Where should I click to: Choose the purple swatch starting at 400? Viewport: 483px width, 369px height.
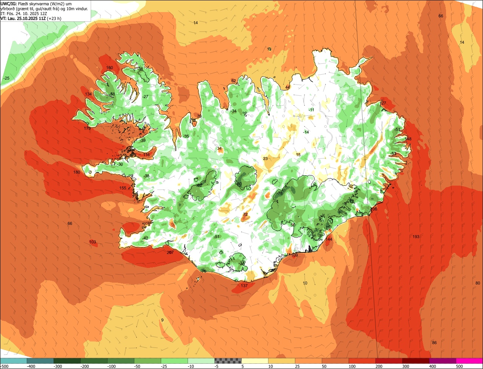pos(442,361)
